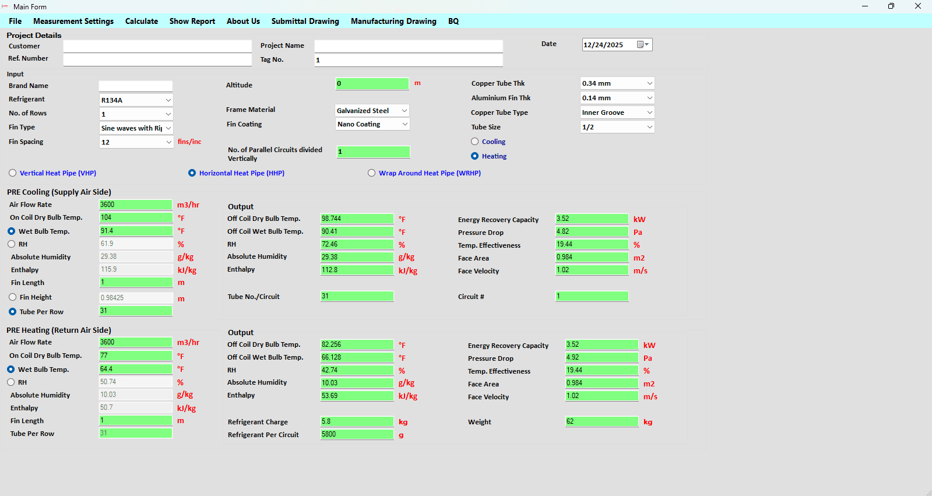Click the Manufacturing Drawing menu item
The width and height of the screenshot is (932, 496).
tap(393, 21)
